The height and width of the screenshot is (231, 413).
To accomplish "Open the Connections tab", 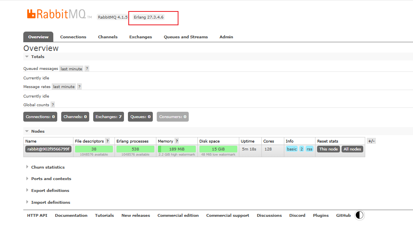I will pyautogui.click(x=73, y=37).
